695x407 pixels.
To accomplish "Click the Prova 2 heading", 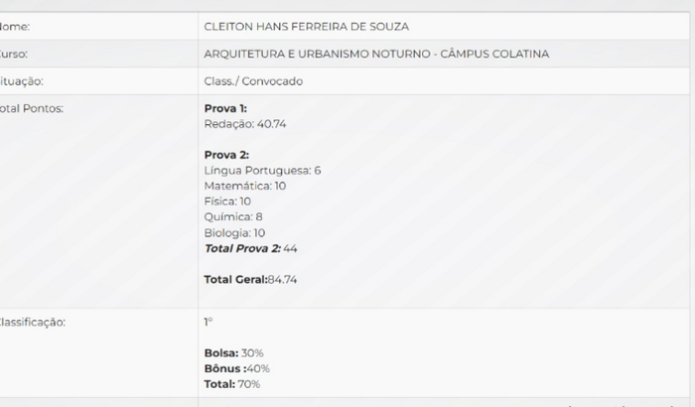I will (226, 155).
